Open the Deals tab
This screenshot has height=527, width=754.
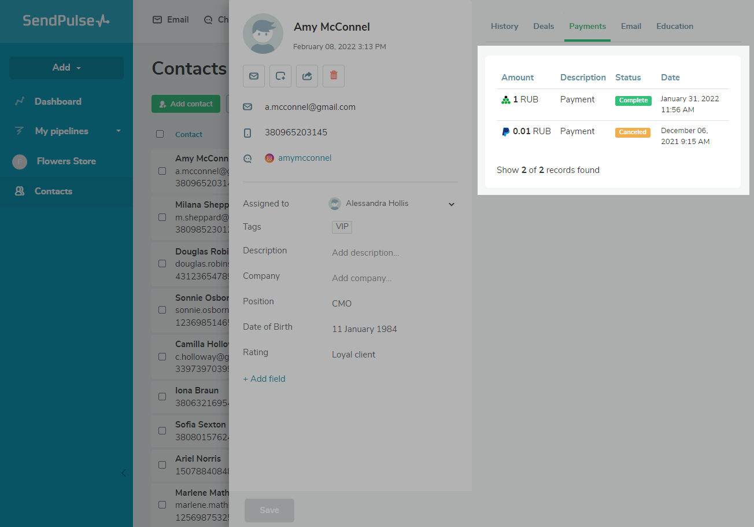[544, 26]
